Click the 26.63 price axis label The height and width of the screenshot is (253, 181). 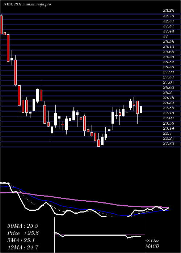168,87
